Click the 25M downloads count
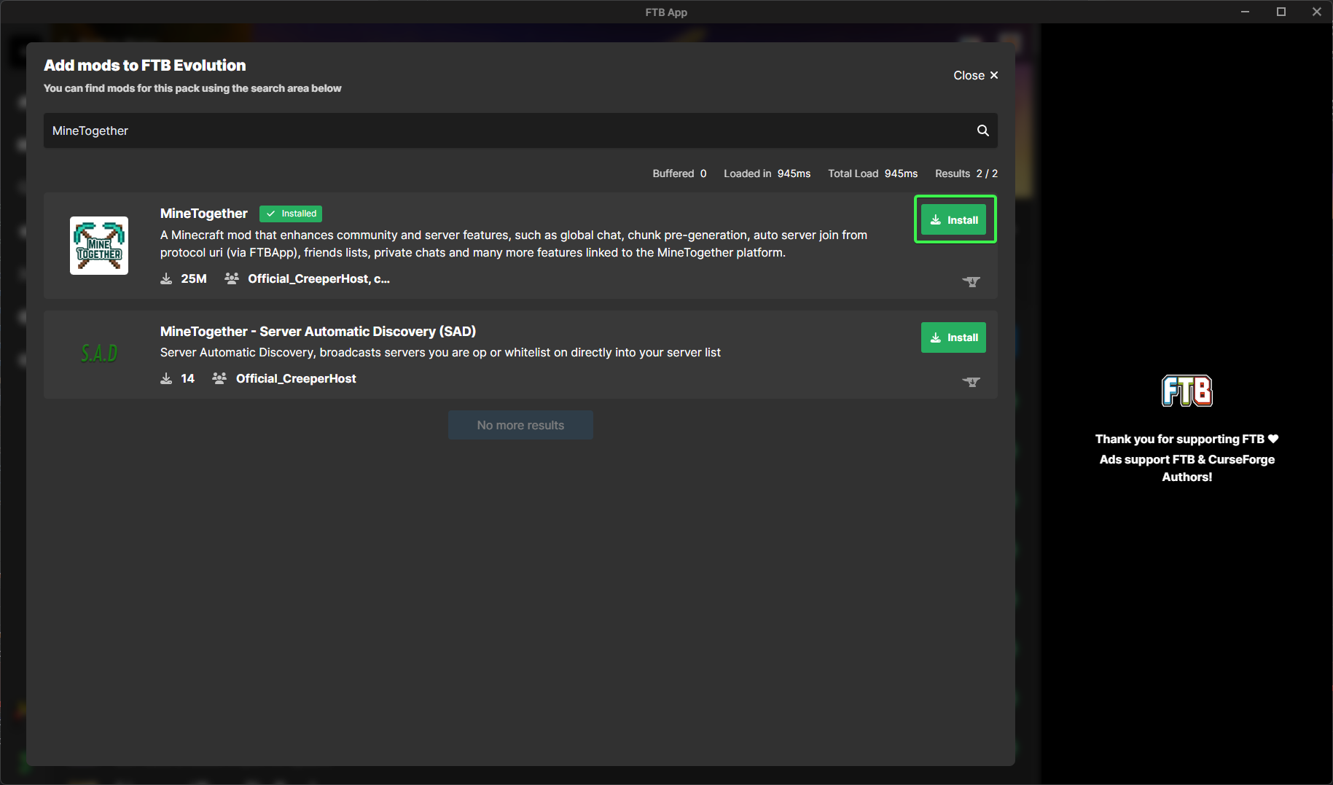 194,278
